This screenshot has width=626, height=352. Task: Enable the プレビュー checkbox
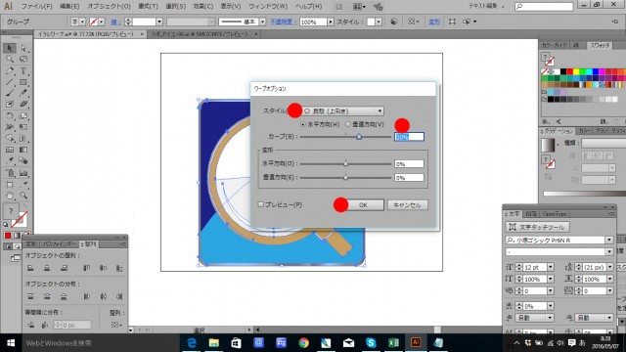[261, 204]
